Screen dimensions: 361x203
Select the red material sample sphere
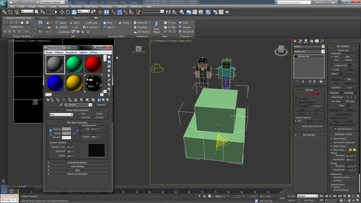93,64
